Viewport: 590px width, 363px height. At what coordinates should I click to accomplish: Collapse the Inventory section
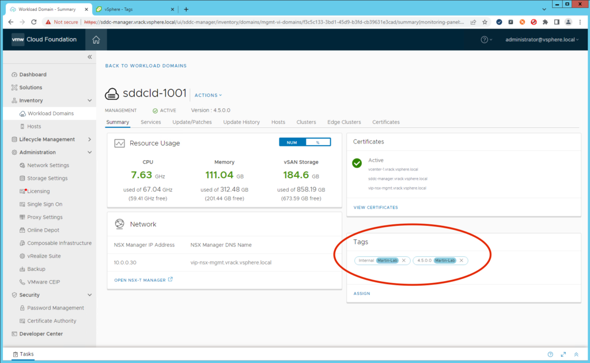(x=89, y=100)
